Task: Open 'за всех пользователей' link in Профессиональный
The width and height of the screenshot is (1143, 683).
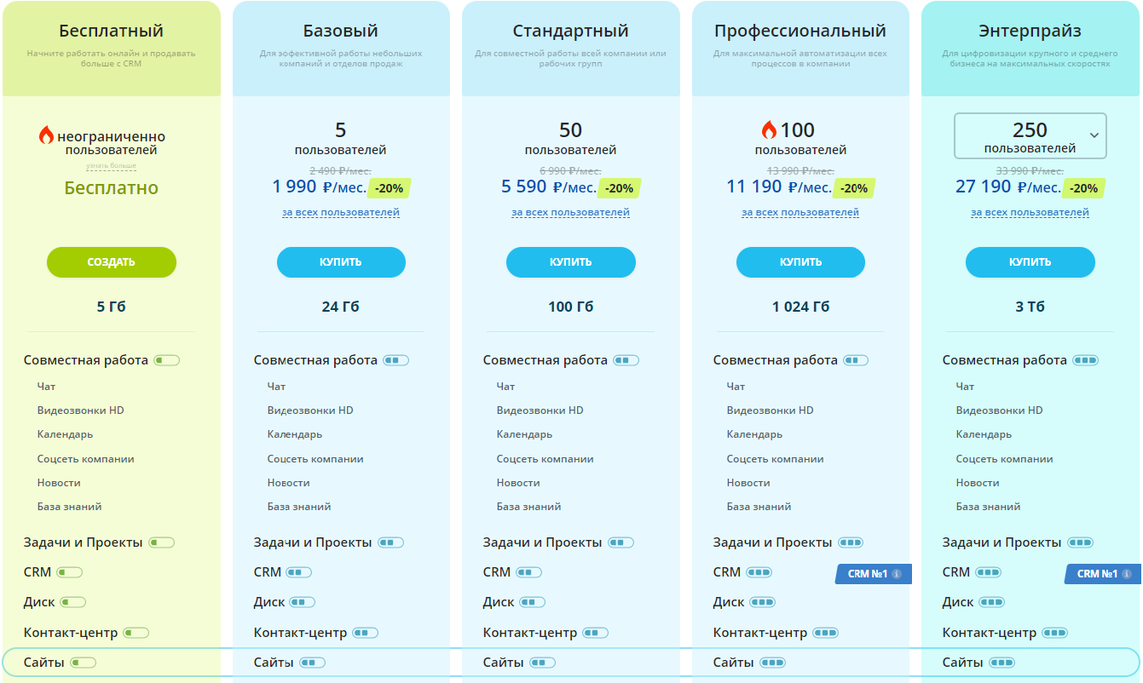Action: 800,212
